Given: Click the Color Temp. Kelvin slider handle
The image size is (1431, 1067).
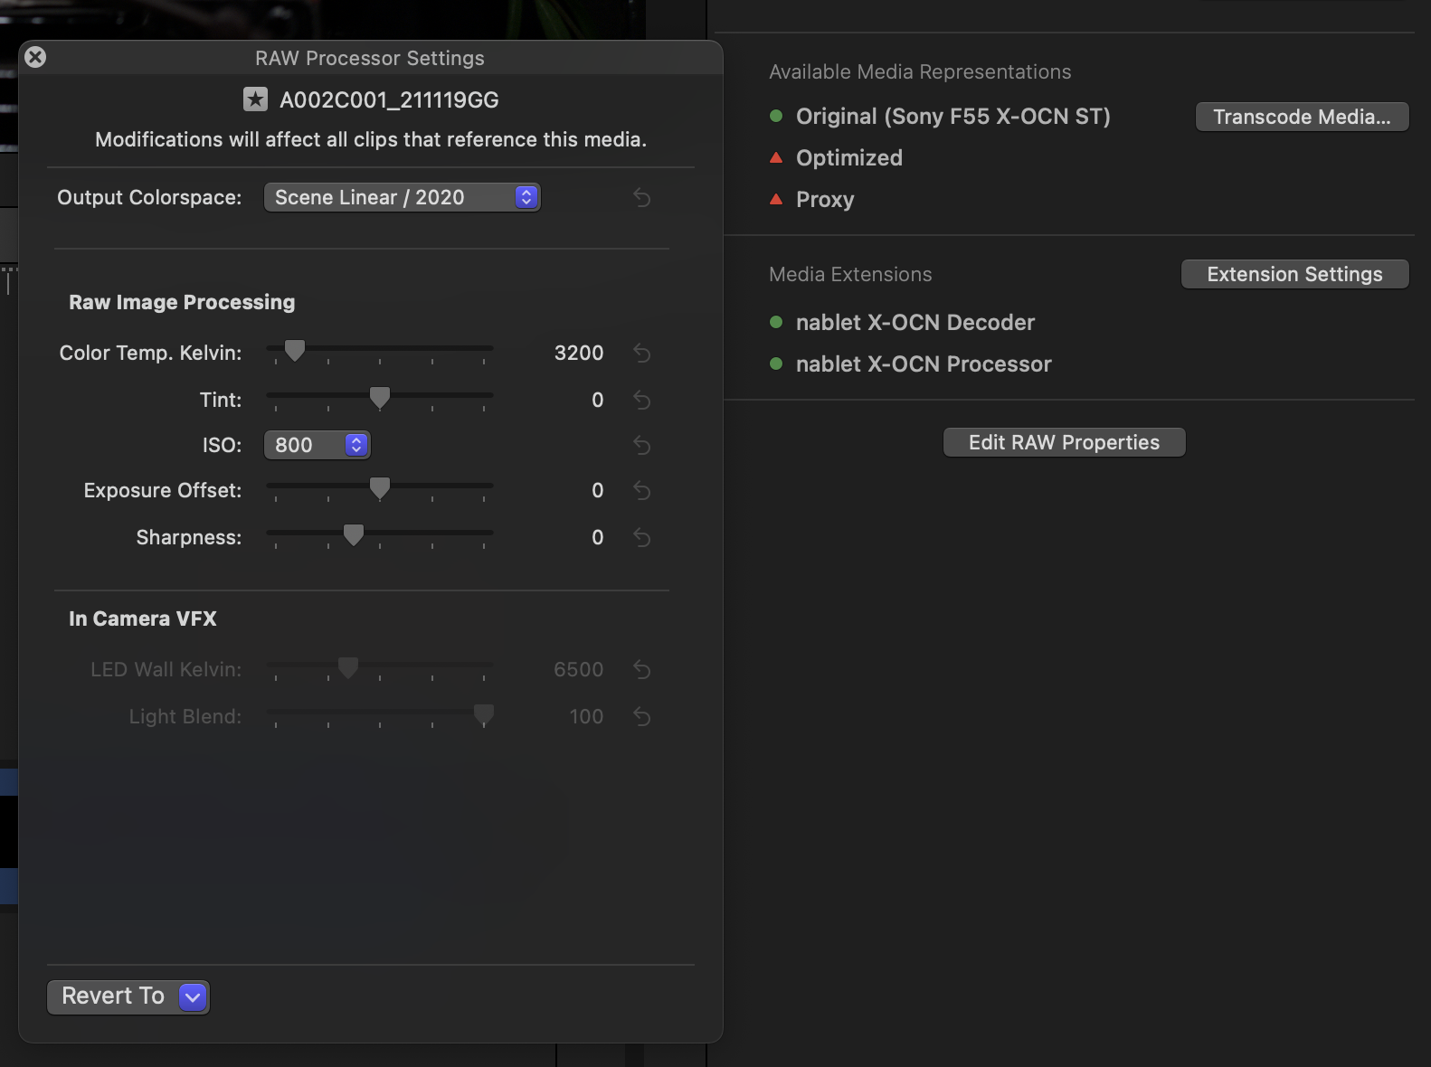Looking at the screenshot, I should (295, 350).
